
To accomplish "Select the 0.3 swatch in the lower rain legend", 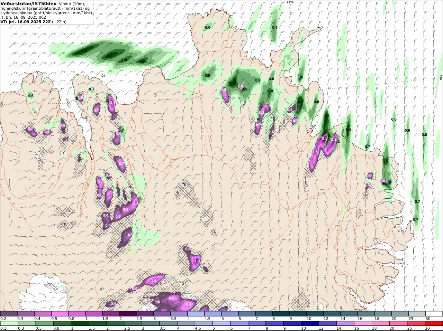I will pos(26,324).
